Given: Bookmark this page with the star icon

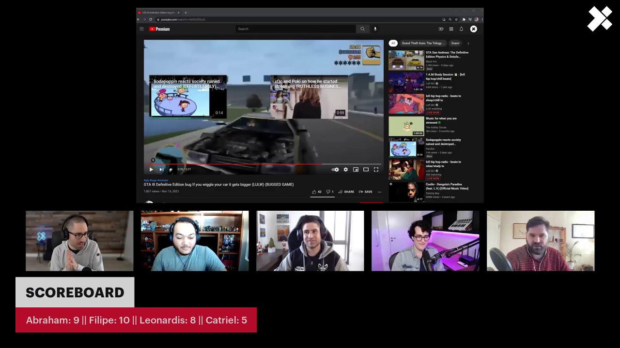Looking at the screenshot, I should [456, 19].
